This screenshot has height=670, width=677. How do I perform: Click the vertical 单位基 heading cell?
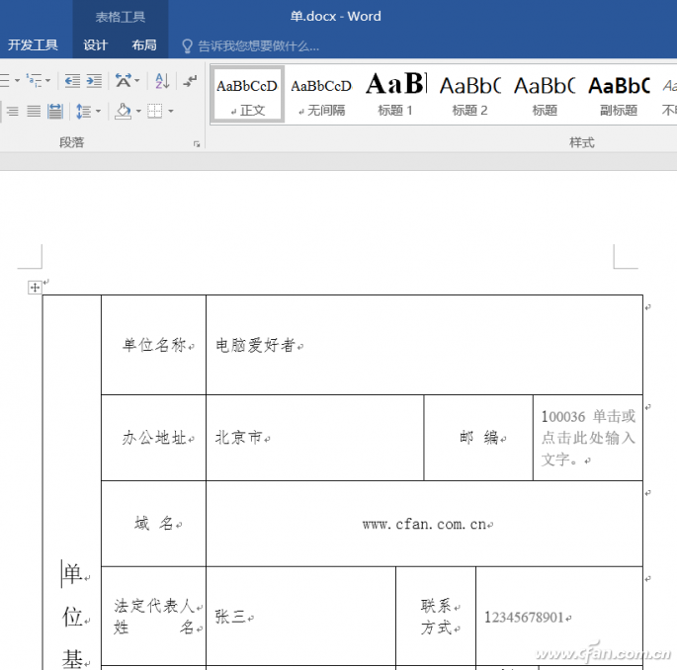coord(72,482)
